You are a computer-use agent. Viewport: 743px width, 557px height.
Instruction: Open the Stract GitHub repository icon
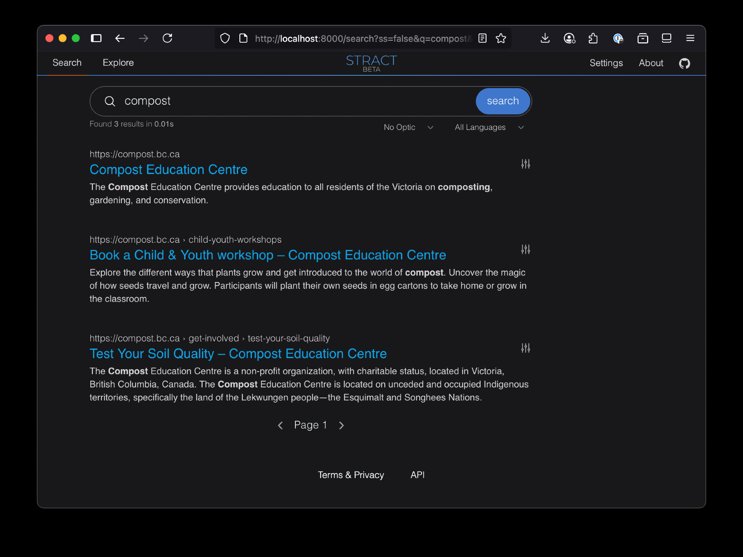click(x=684, y=63)
